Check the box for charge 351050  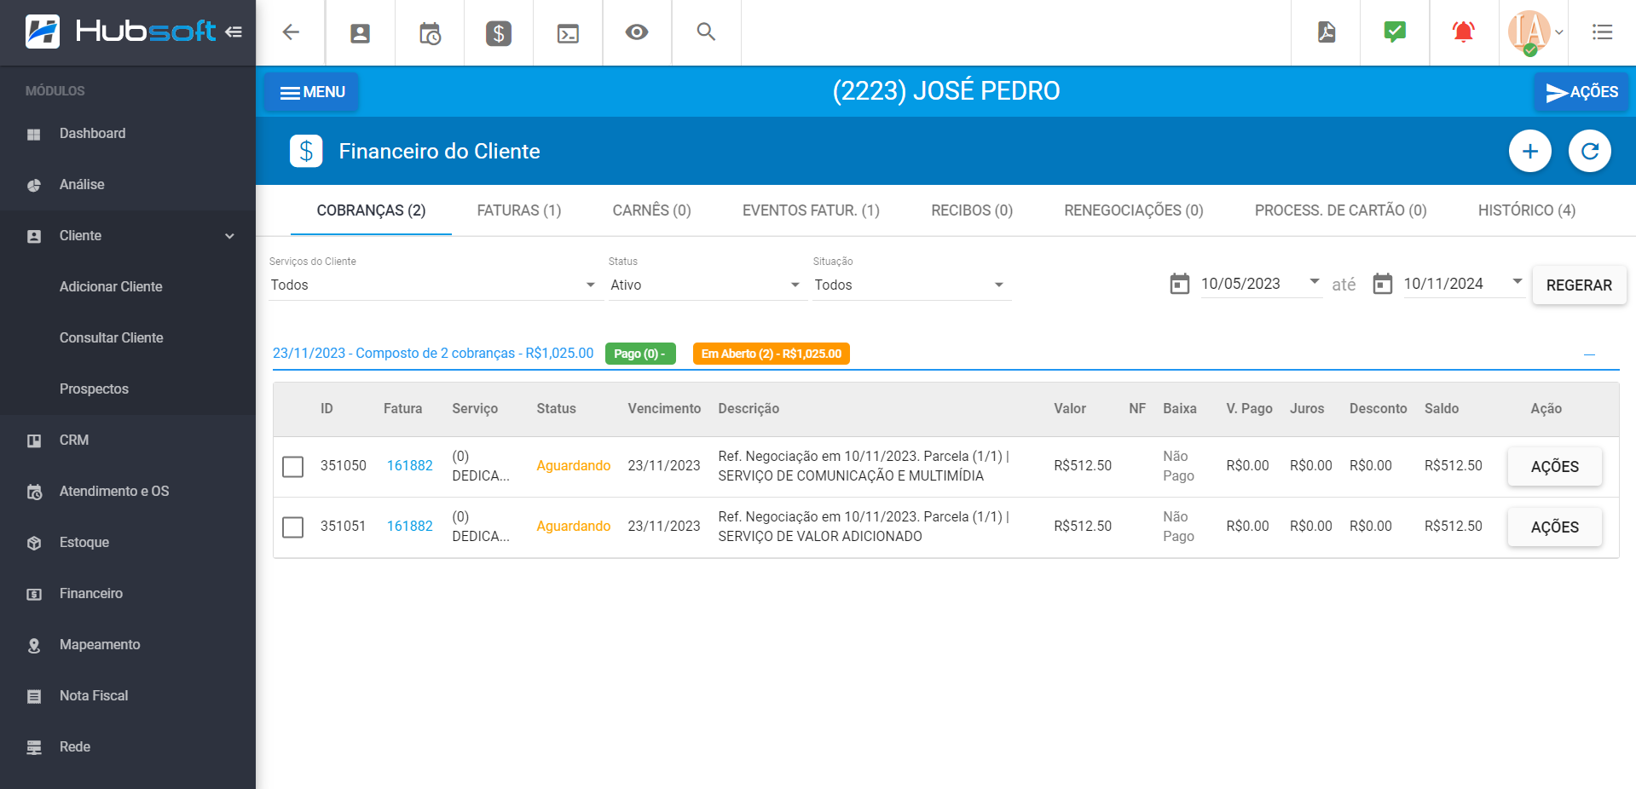click(x=292, y=466)
